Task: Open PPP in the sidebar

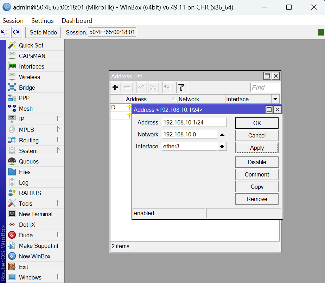Action: pyautogui.click(x=35, y=98)
